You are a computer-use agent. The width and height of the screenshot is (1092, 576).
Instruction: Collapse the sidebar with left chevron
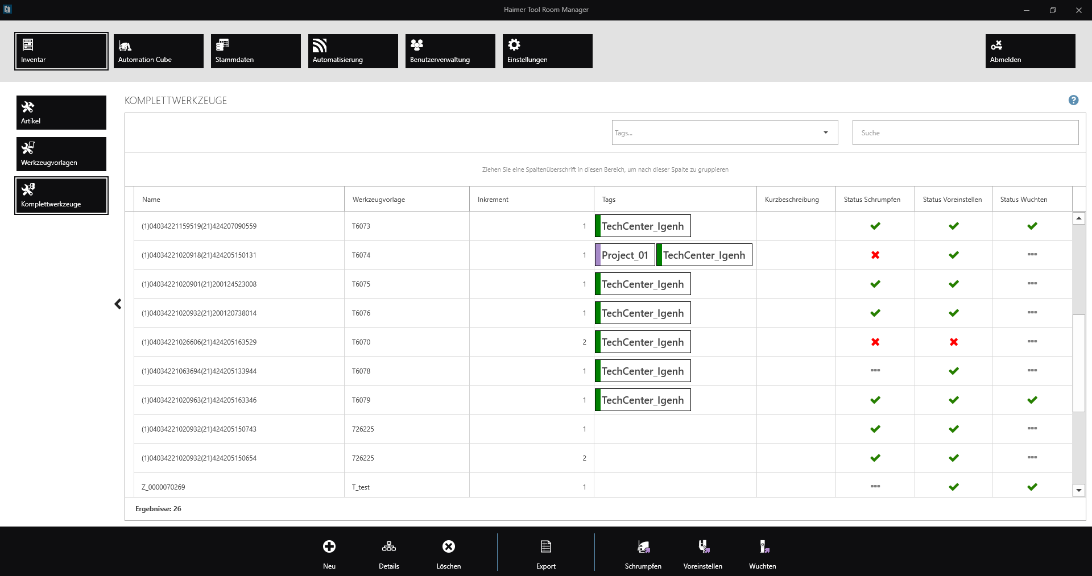click(x=118, y=304)
